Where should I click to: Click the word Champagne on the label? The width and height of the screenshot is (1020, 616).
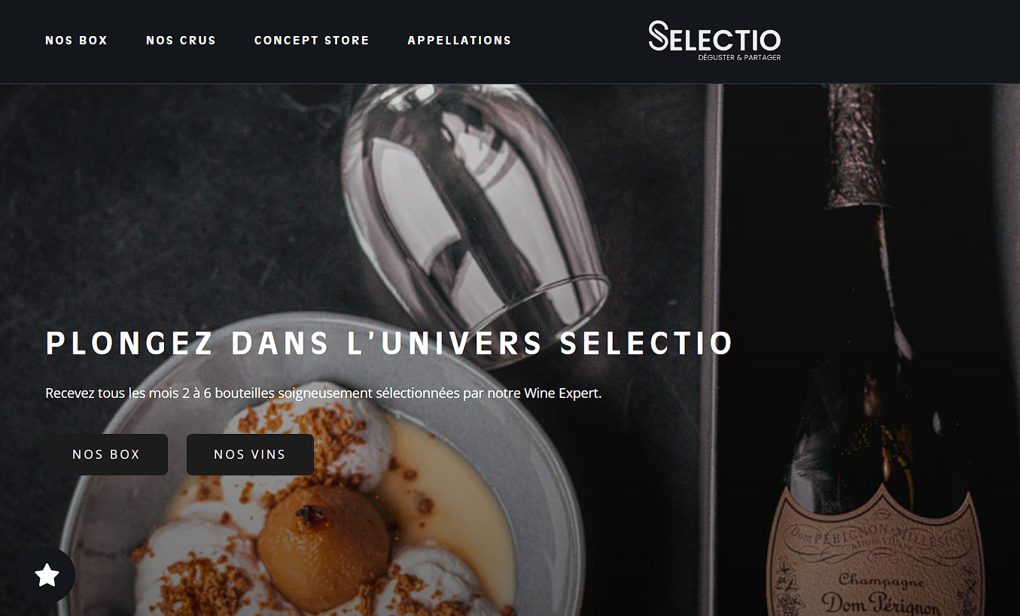pos(871,580)
